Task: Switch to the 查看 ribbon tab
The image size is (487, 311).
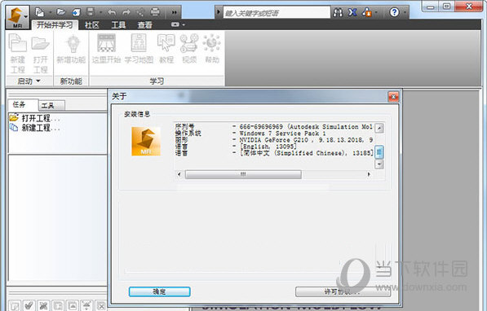Action: tap(144, 24)
